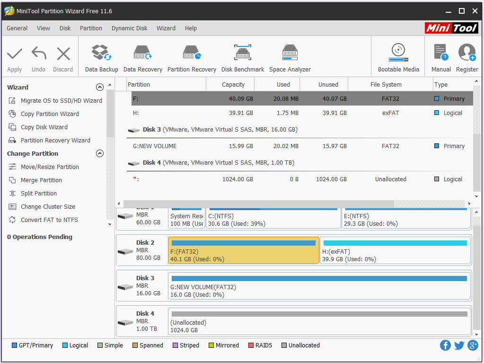Collapse the Wizard section
The height and width of the screenshot is (363, 484).
click(x=100, y=88)
